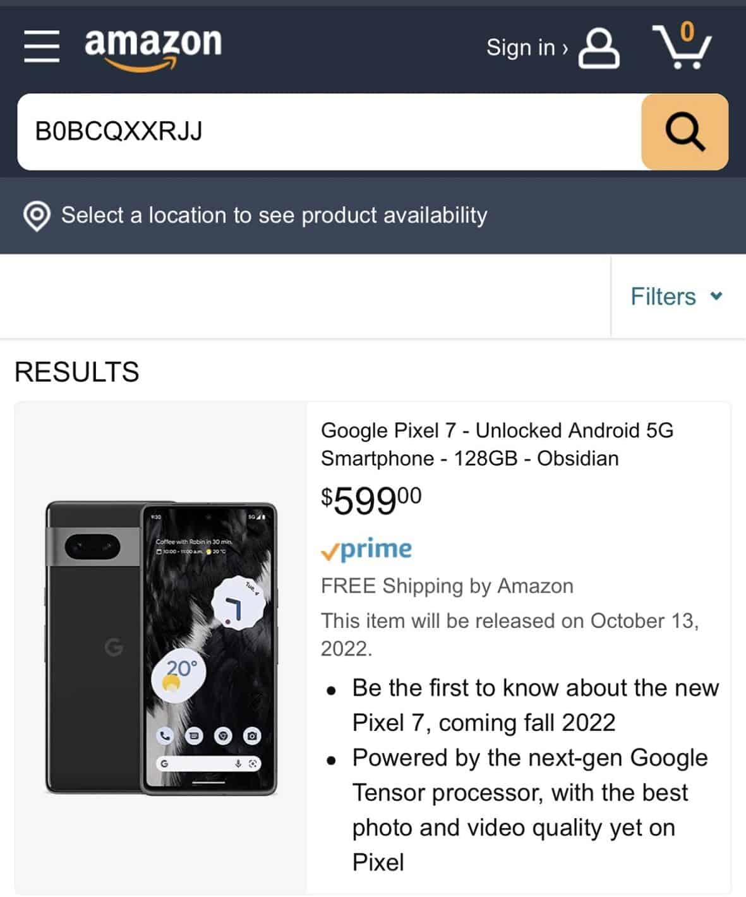Tap the location pin icon

[37, 216]
